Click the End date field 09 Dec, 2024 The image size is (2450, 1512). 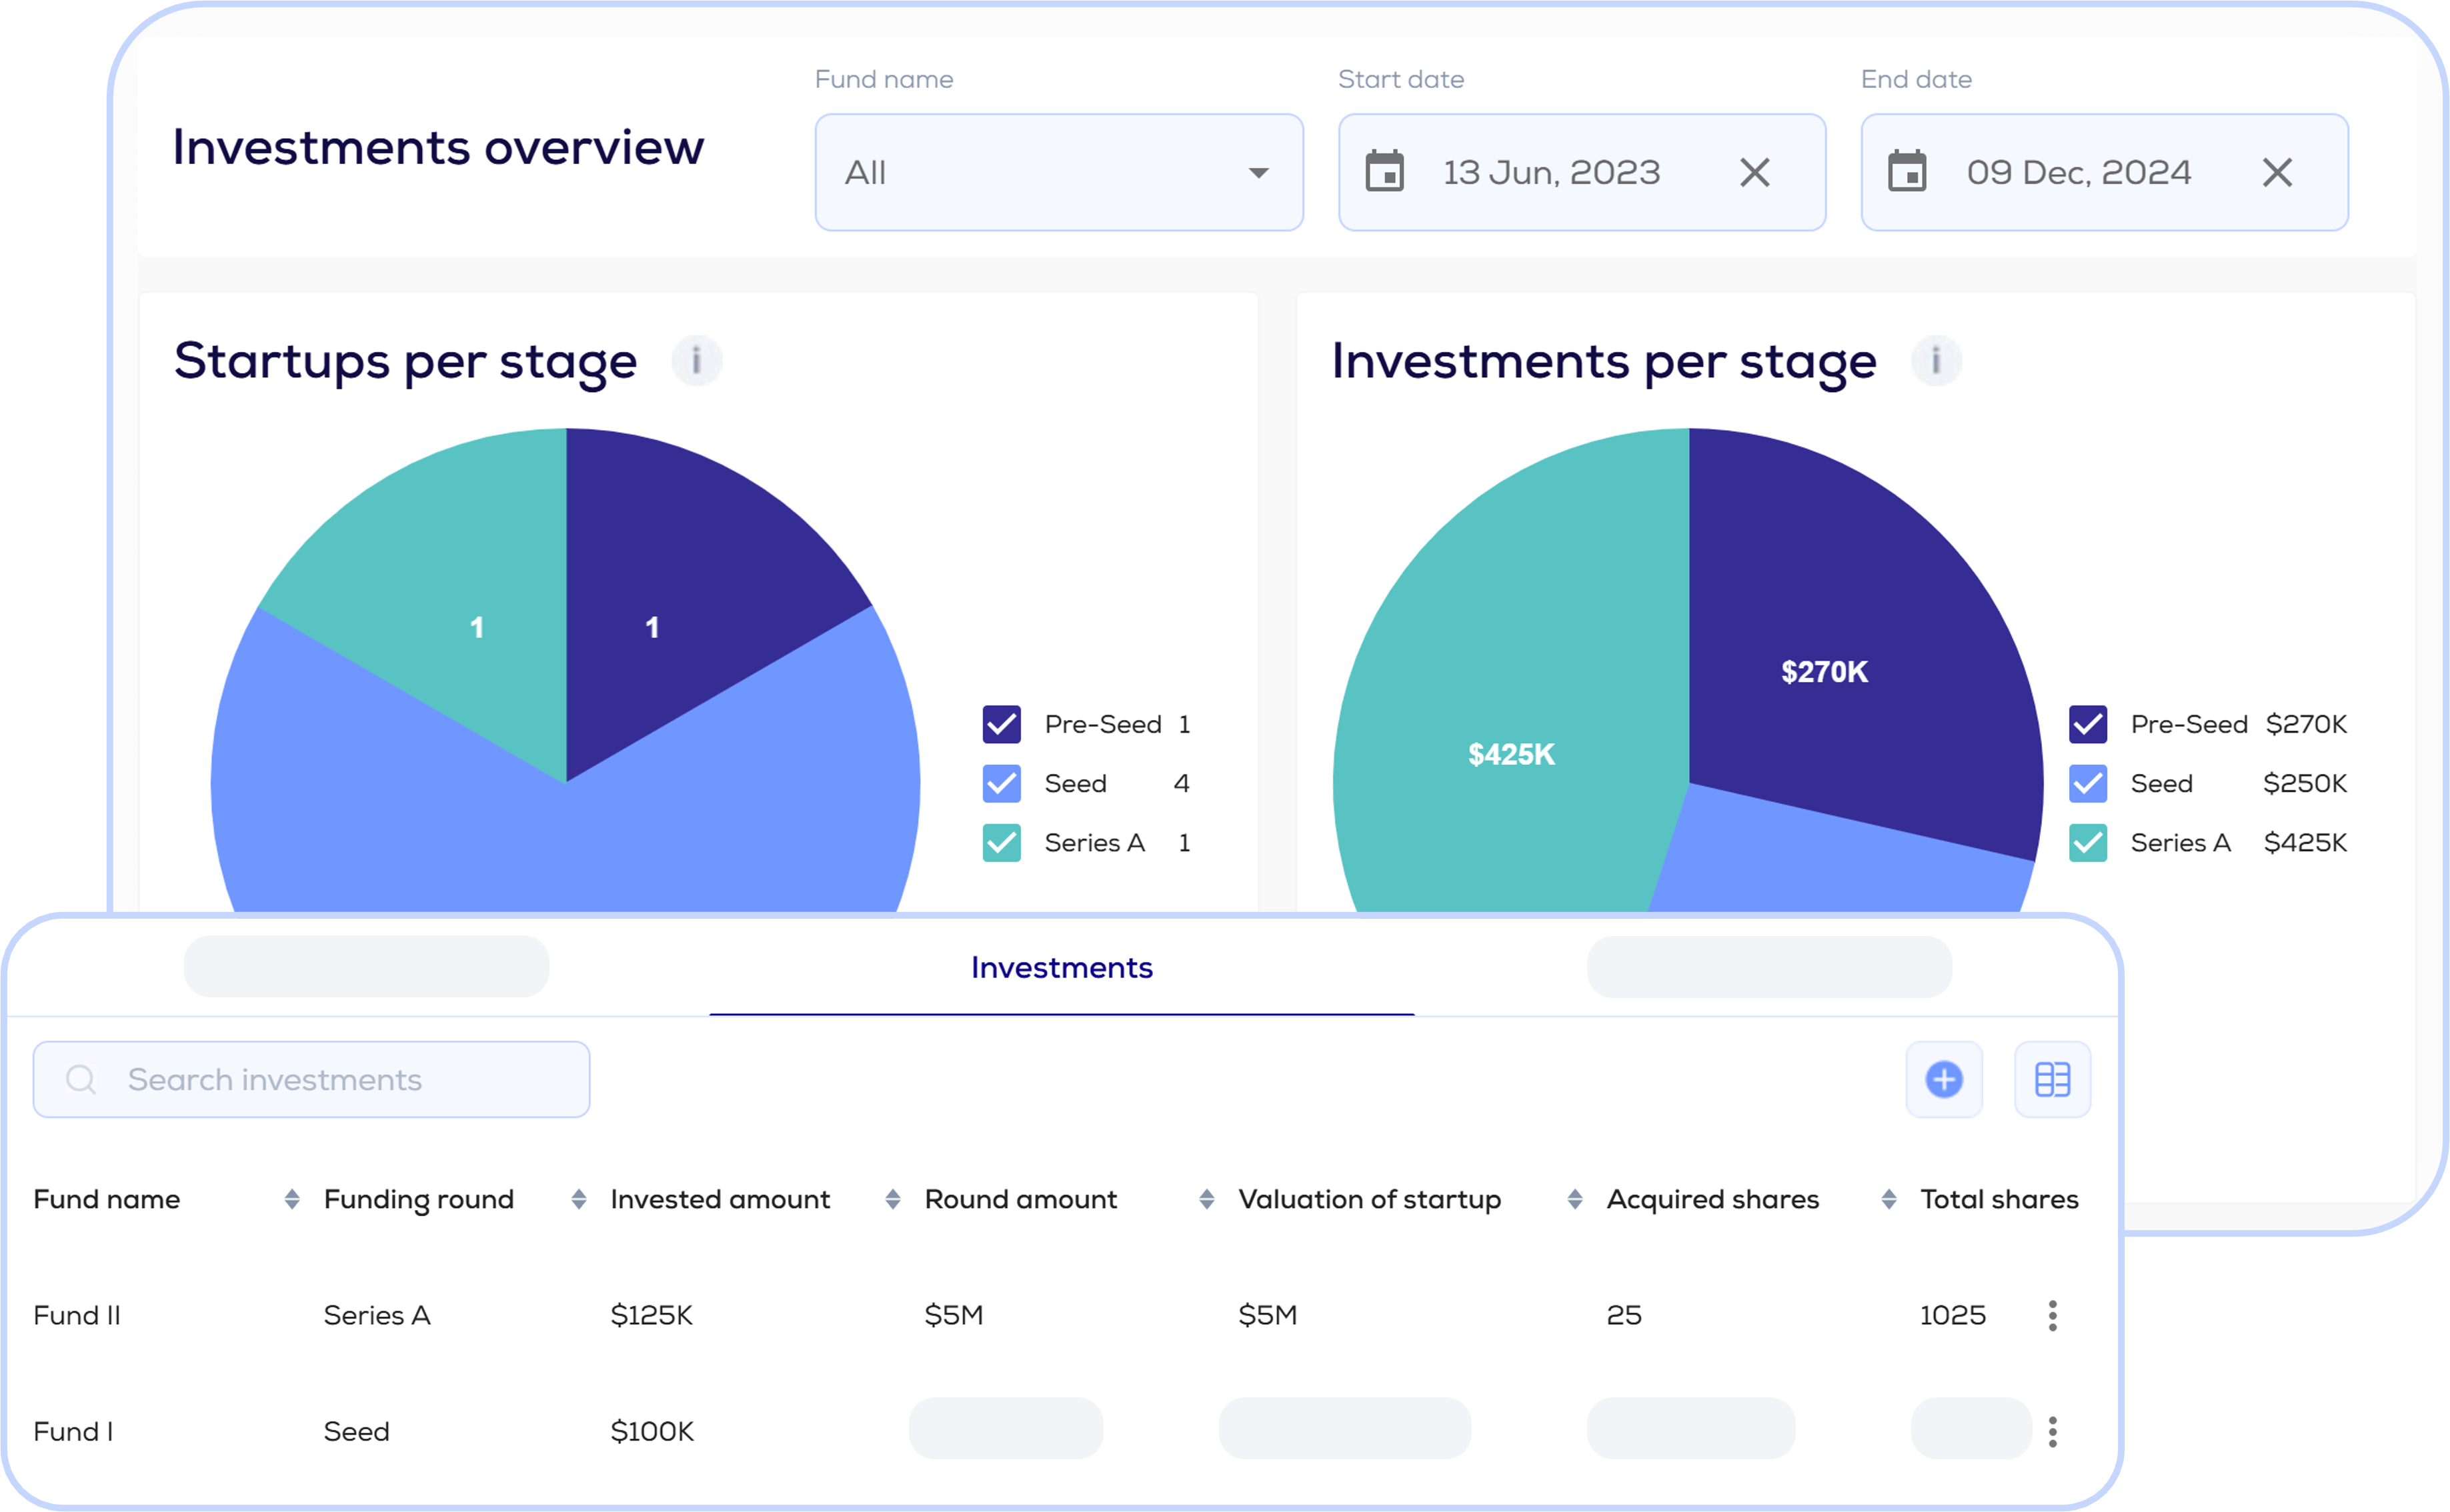pos(2104,172)
